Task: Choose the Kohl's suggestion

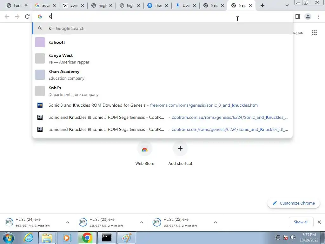Action: tap(162, 91)
